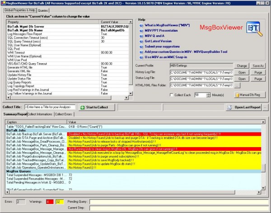Image resolution: width=271 pixels, height=213 pixels.
Task: Open the Collect Errors tab
Action: [63, 114]
